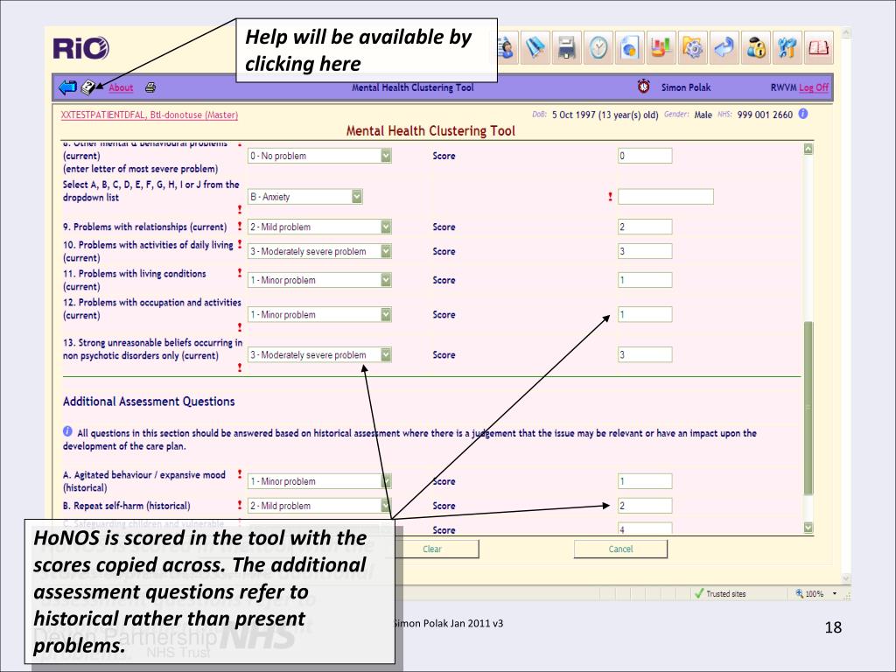Viewport: 896px width, 672px height.
Task: Open the Agitated behaviour historical dropdown
Action: [x=319, y=481]
